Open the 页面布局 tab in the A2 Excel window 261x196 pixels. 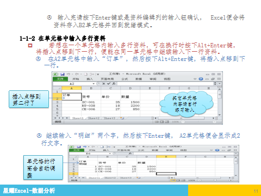[107, 79]
